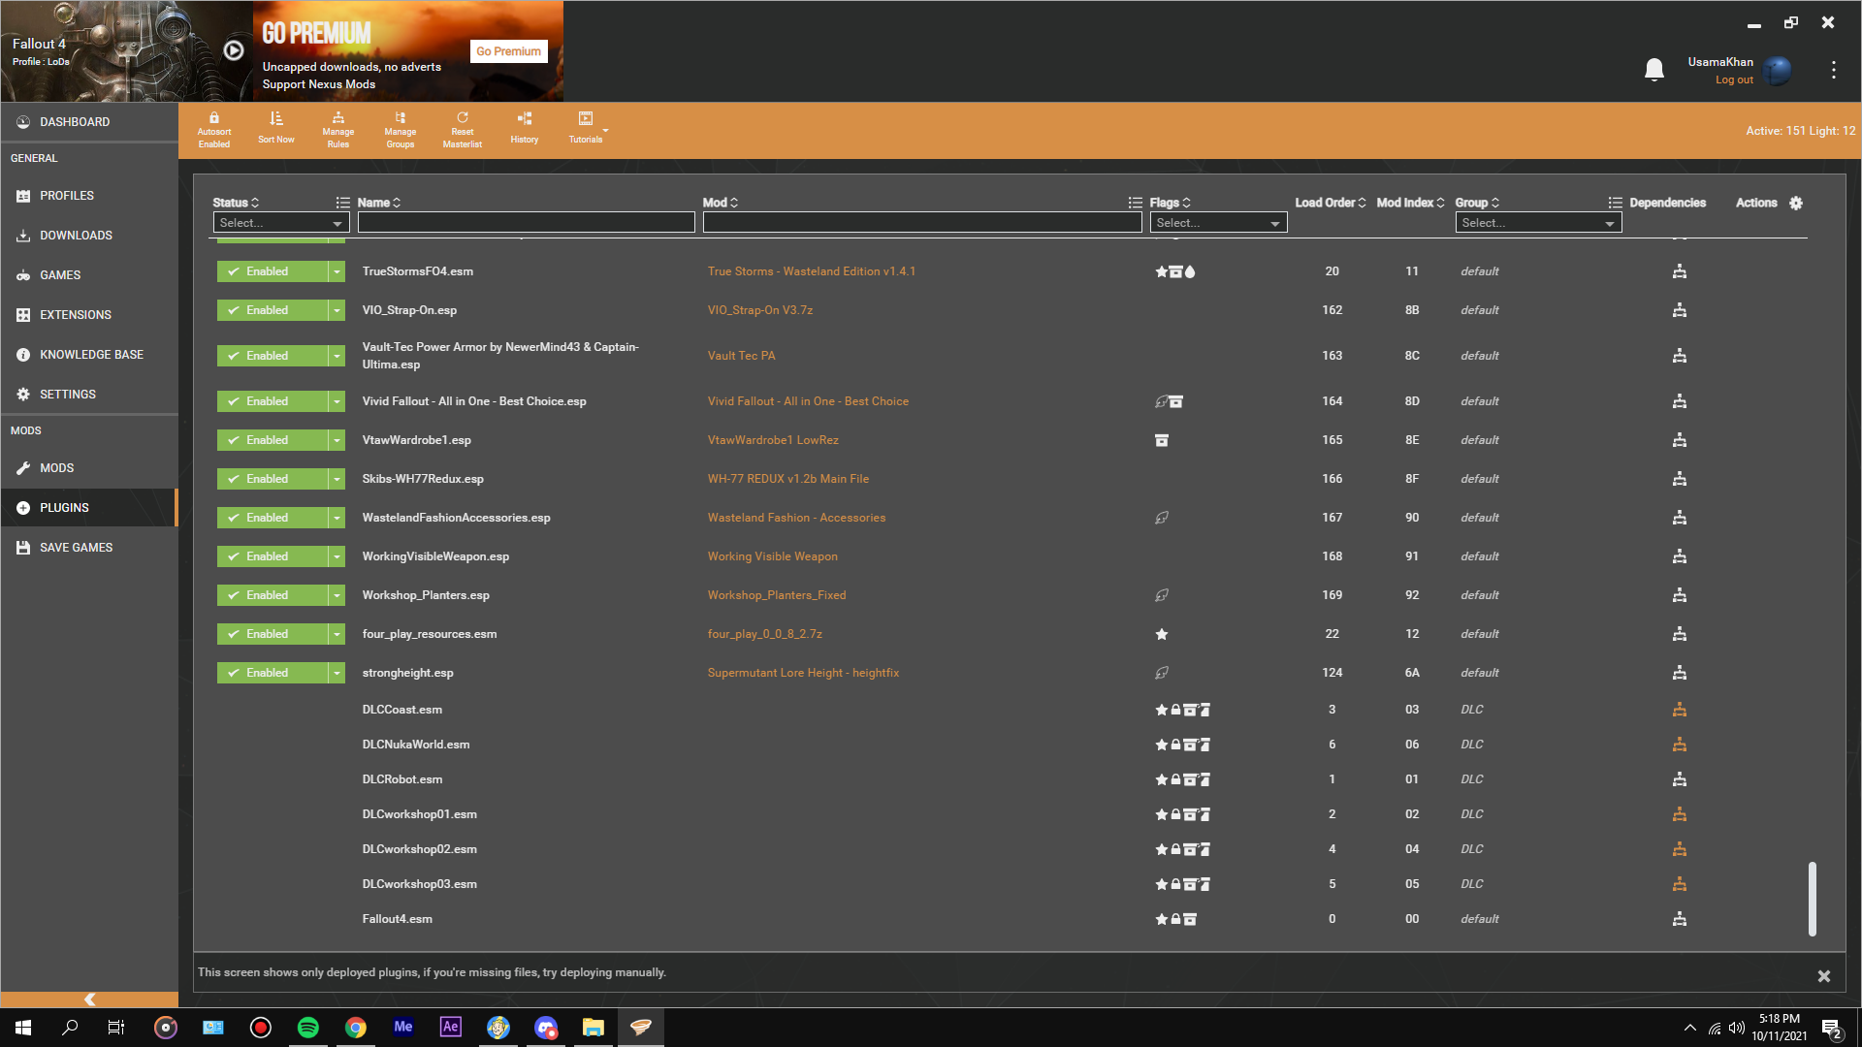The width and height of the screenshot is (1862, 1047).
Task: Open Extensions page in sidebar
Action: coord(89,315)
